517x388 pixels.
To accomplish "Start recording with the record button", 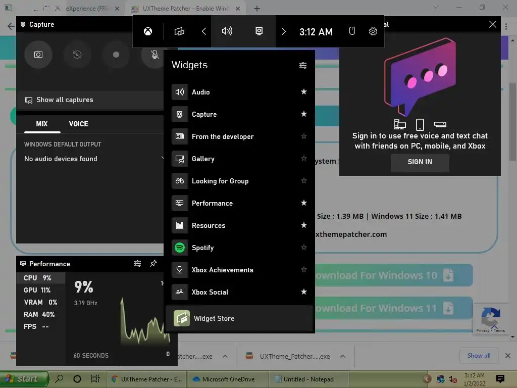I will 116,55.
